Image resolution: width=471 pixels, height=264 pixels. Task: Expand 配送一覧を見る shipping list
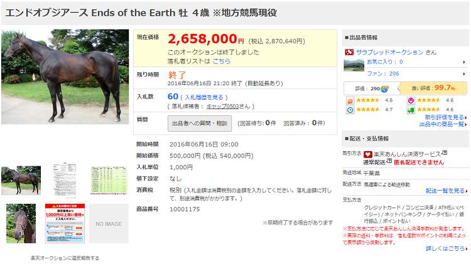[445, 191]
